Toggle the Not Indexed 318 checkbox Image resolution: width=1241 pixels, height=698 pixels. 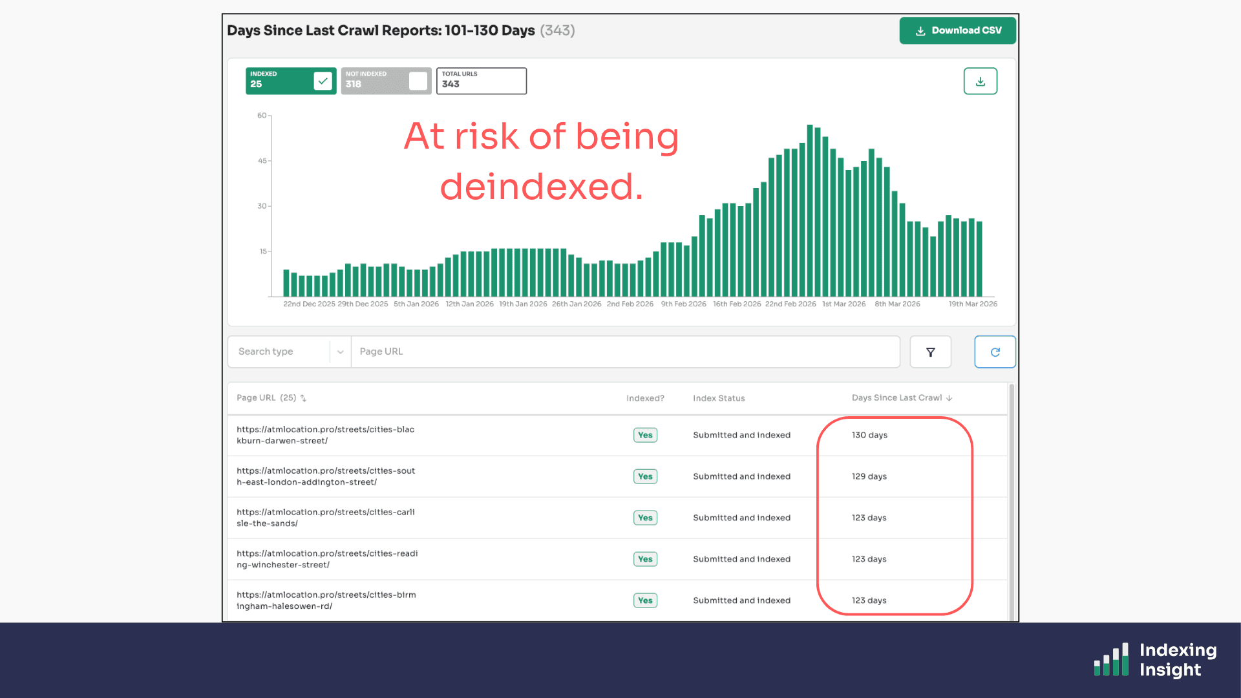pos(418,81)
